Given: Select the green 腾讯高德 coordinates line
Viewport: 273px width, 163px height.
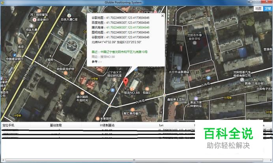Looking at the screenshot, I should 120,27.
